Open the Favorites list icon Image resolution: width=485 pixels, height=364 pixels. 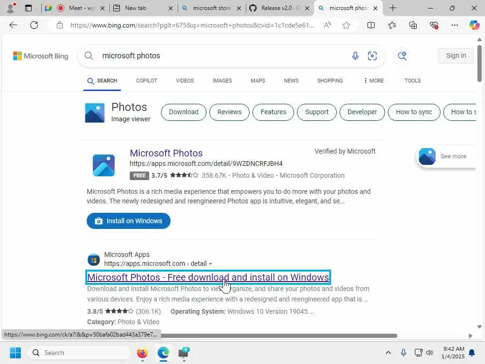[x=392, y=25]
